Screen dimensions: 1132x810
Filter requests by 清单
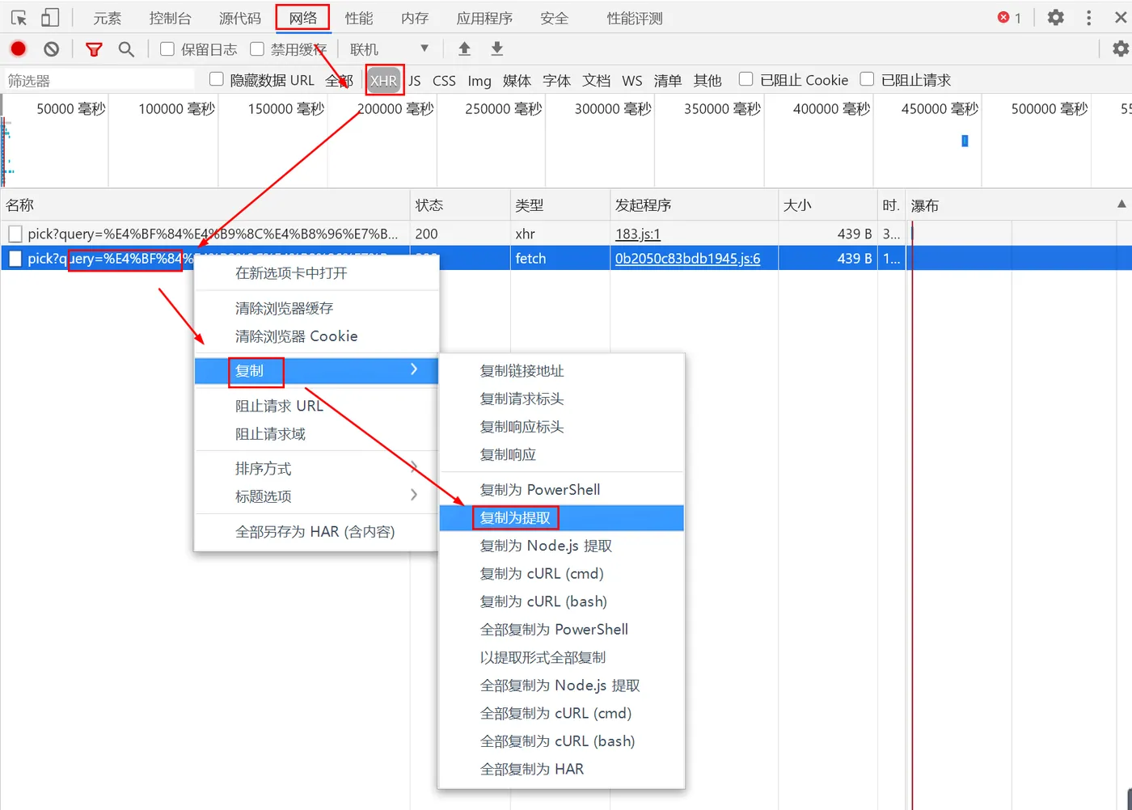[668, 80]
